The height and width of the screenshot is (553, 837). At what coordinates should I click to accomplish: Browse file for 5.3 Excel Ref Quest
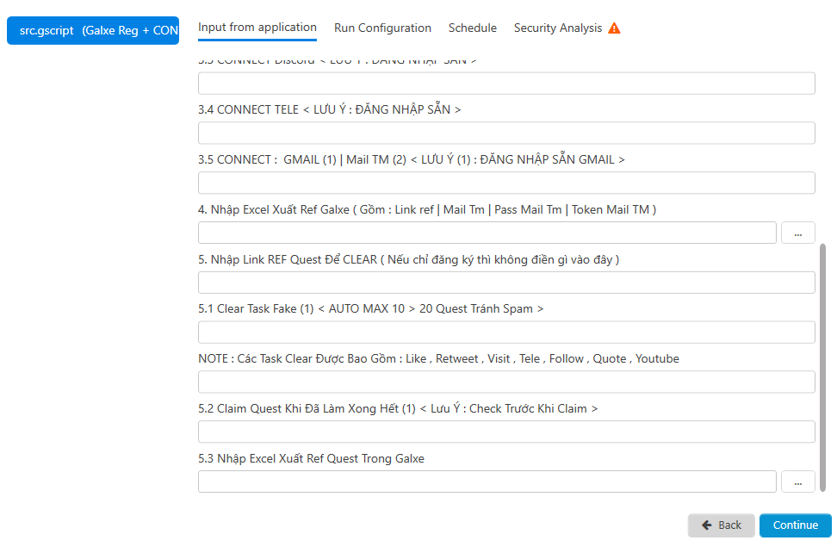click(798, 482)
